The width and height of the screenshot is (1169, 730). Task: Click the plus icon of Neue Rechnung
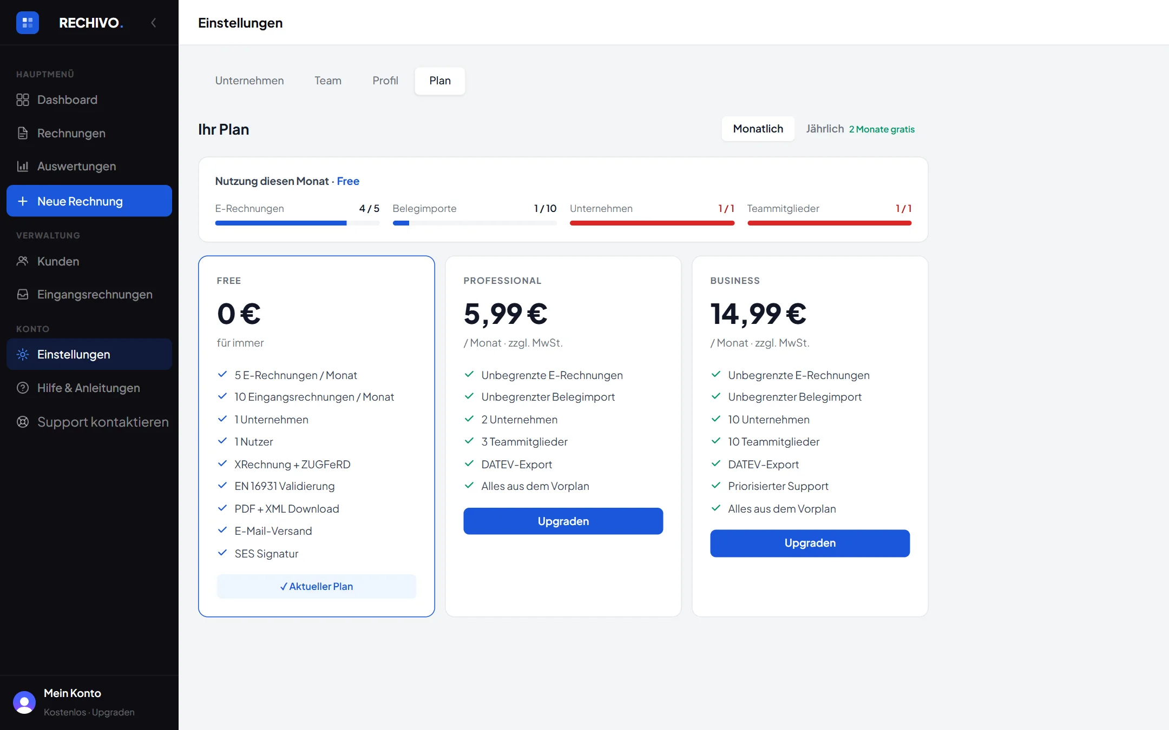pos(23,201)
